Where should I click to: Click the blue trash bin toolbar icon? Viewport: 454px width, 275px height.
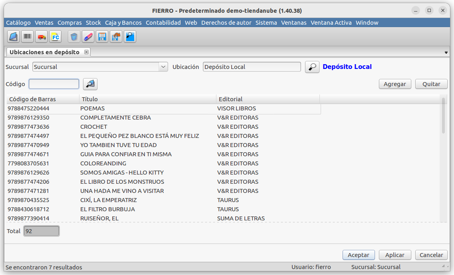[x=74, y=37]
